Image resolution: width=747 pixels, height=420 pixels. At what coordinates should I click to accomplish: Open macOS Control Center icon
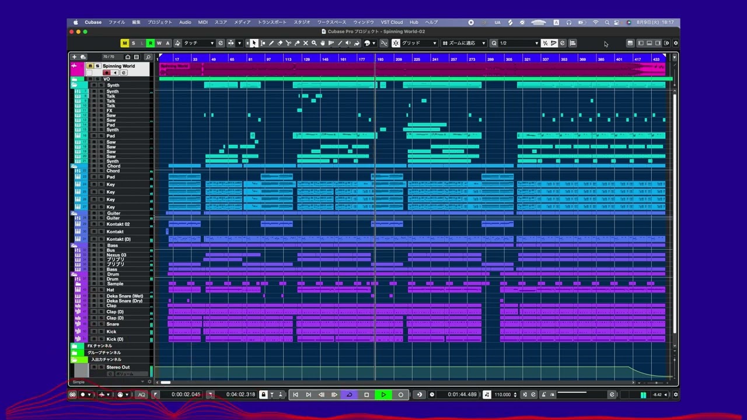pos(617,22)
